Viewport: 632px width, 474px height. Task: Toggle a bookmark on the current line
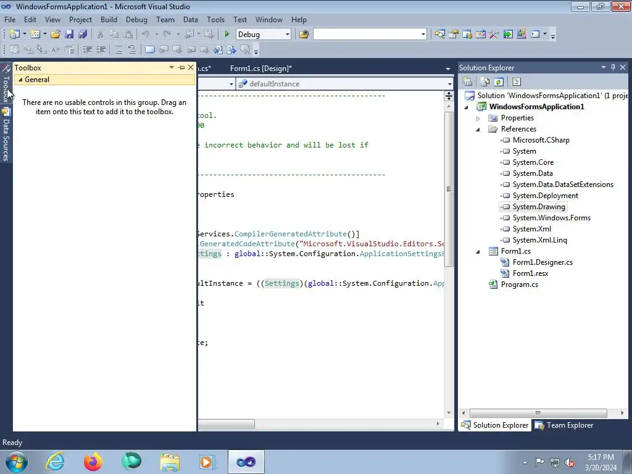tap(149, 49)
